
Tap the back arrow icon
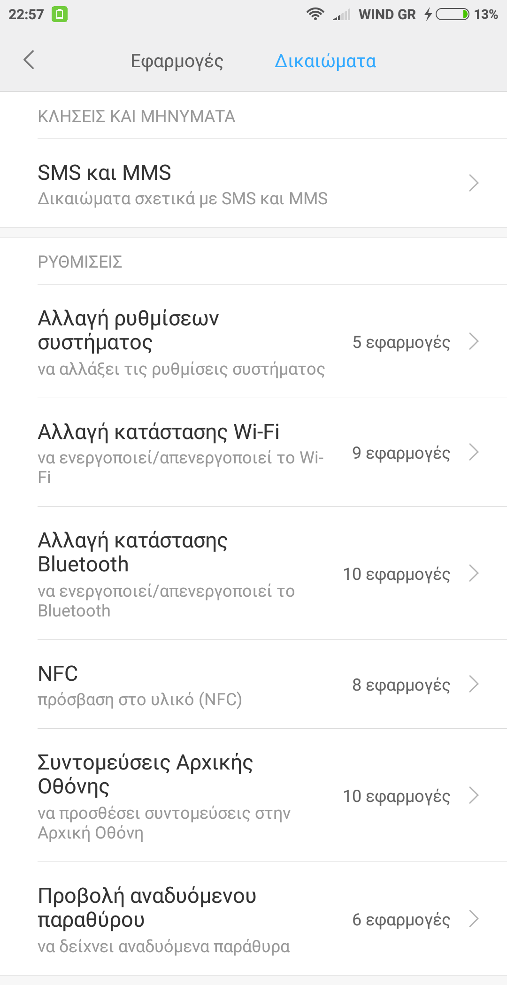[29, 60]
